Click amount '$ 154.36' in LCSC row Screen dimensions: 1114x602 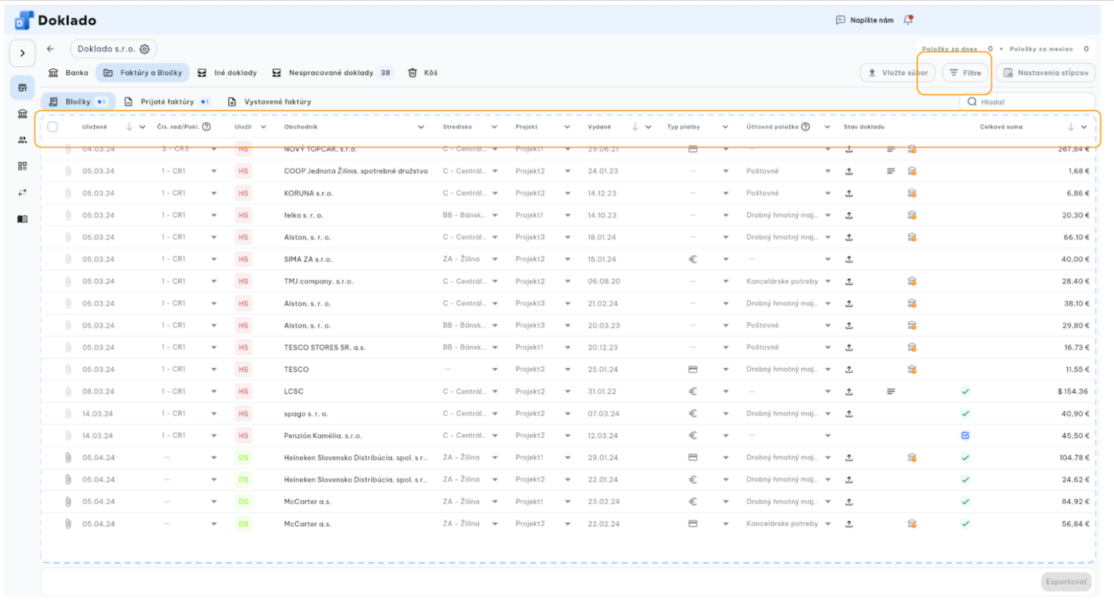click(1072, 391)
